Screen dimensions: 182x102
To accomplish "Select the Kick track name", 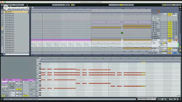I will (156, 22).
